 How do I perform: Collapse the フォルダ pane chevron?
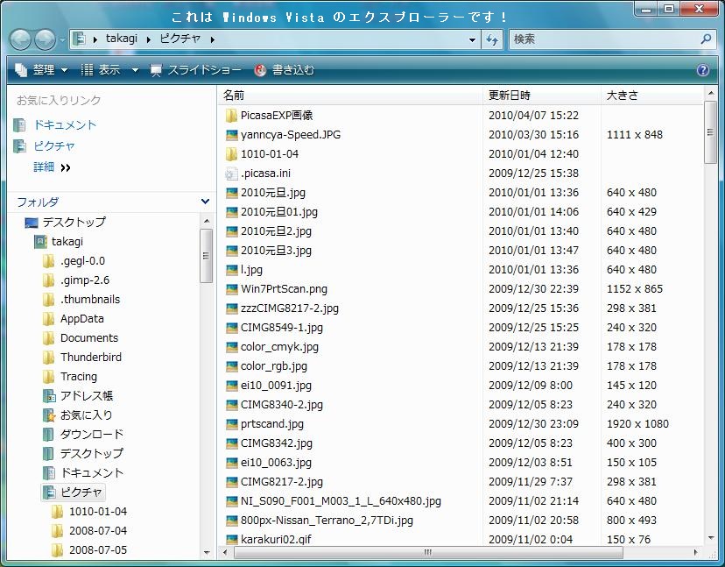pyautogui.click(x=205, y=202)
